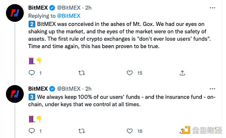Click the reply icon on tweet 2
This screenshot has width=226, height=138.
(x=32, y=73)
